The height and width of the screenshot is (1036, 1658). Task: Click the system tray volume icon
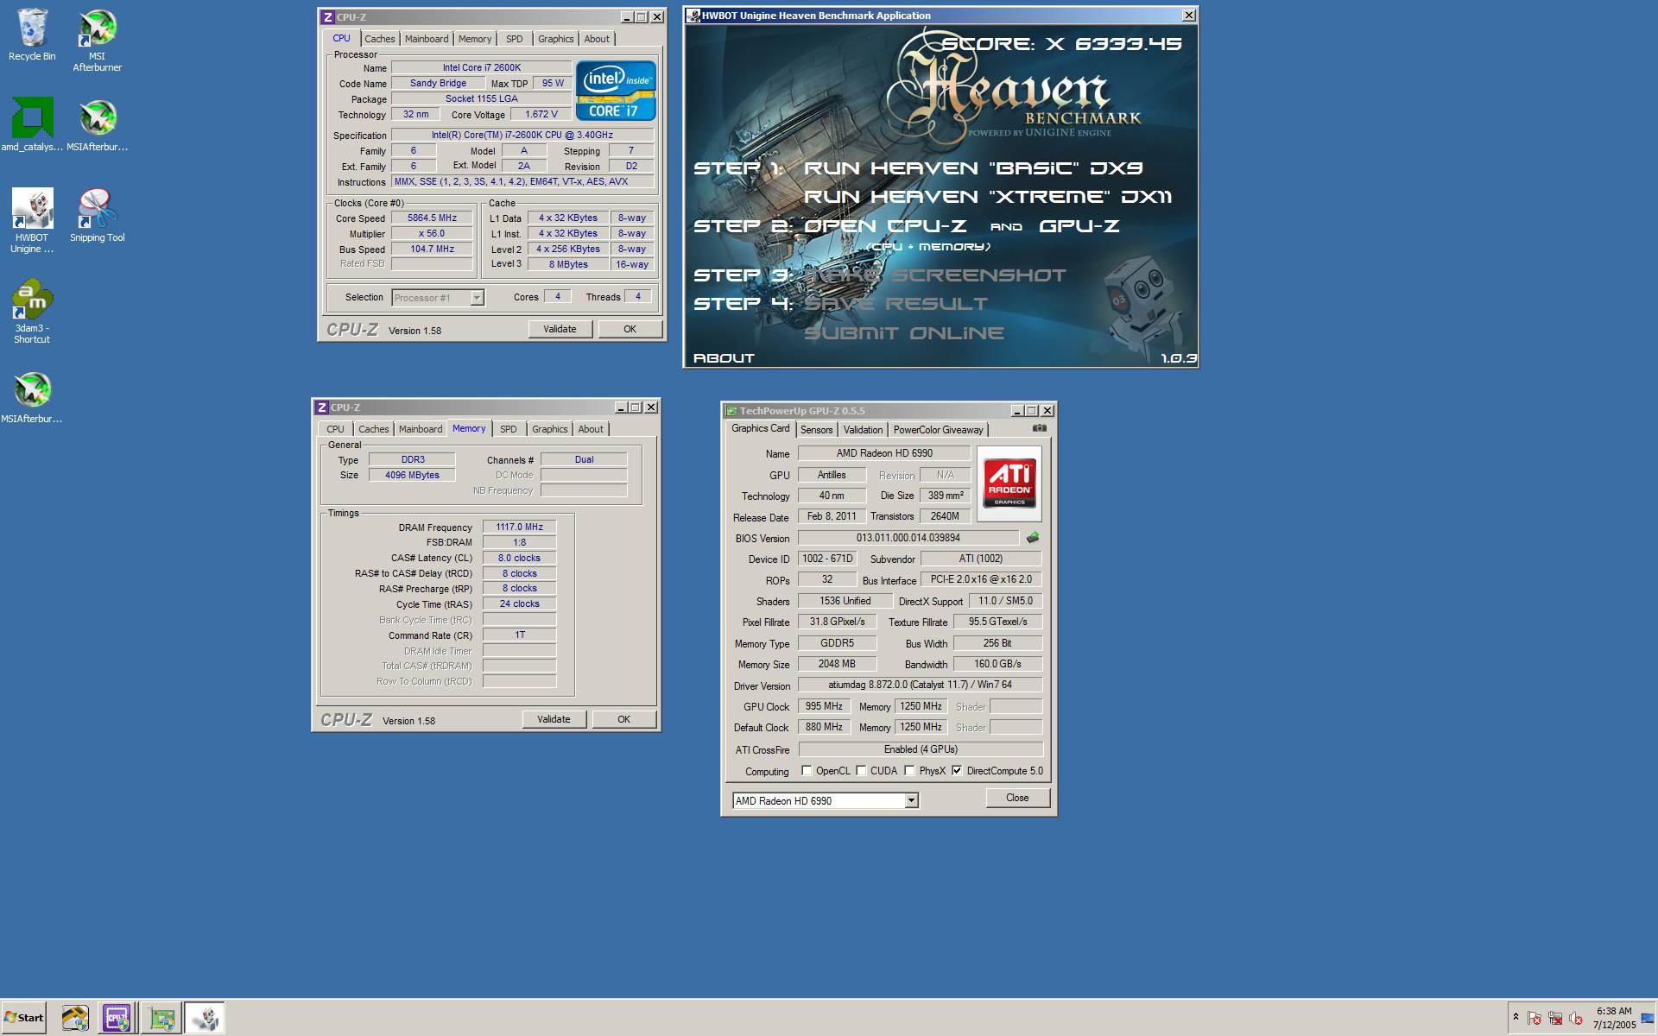pyautogui.click(x=1576, y=1019)
